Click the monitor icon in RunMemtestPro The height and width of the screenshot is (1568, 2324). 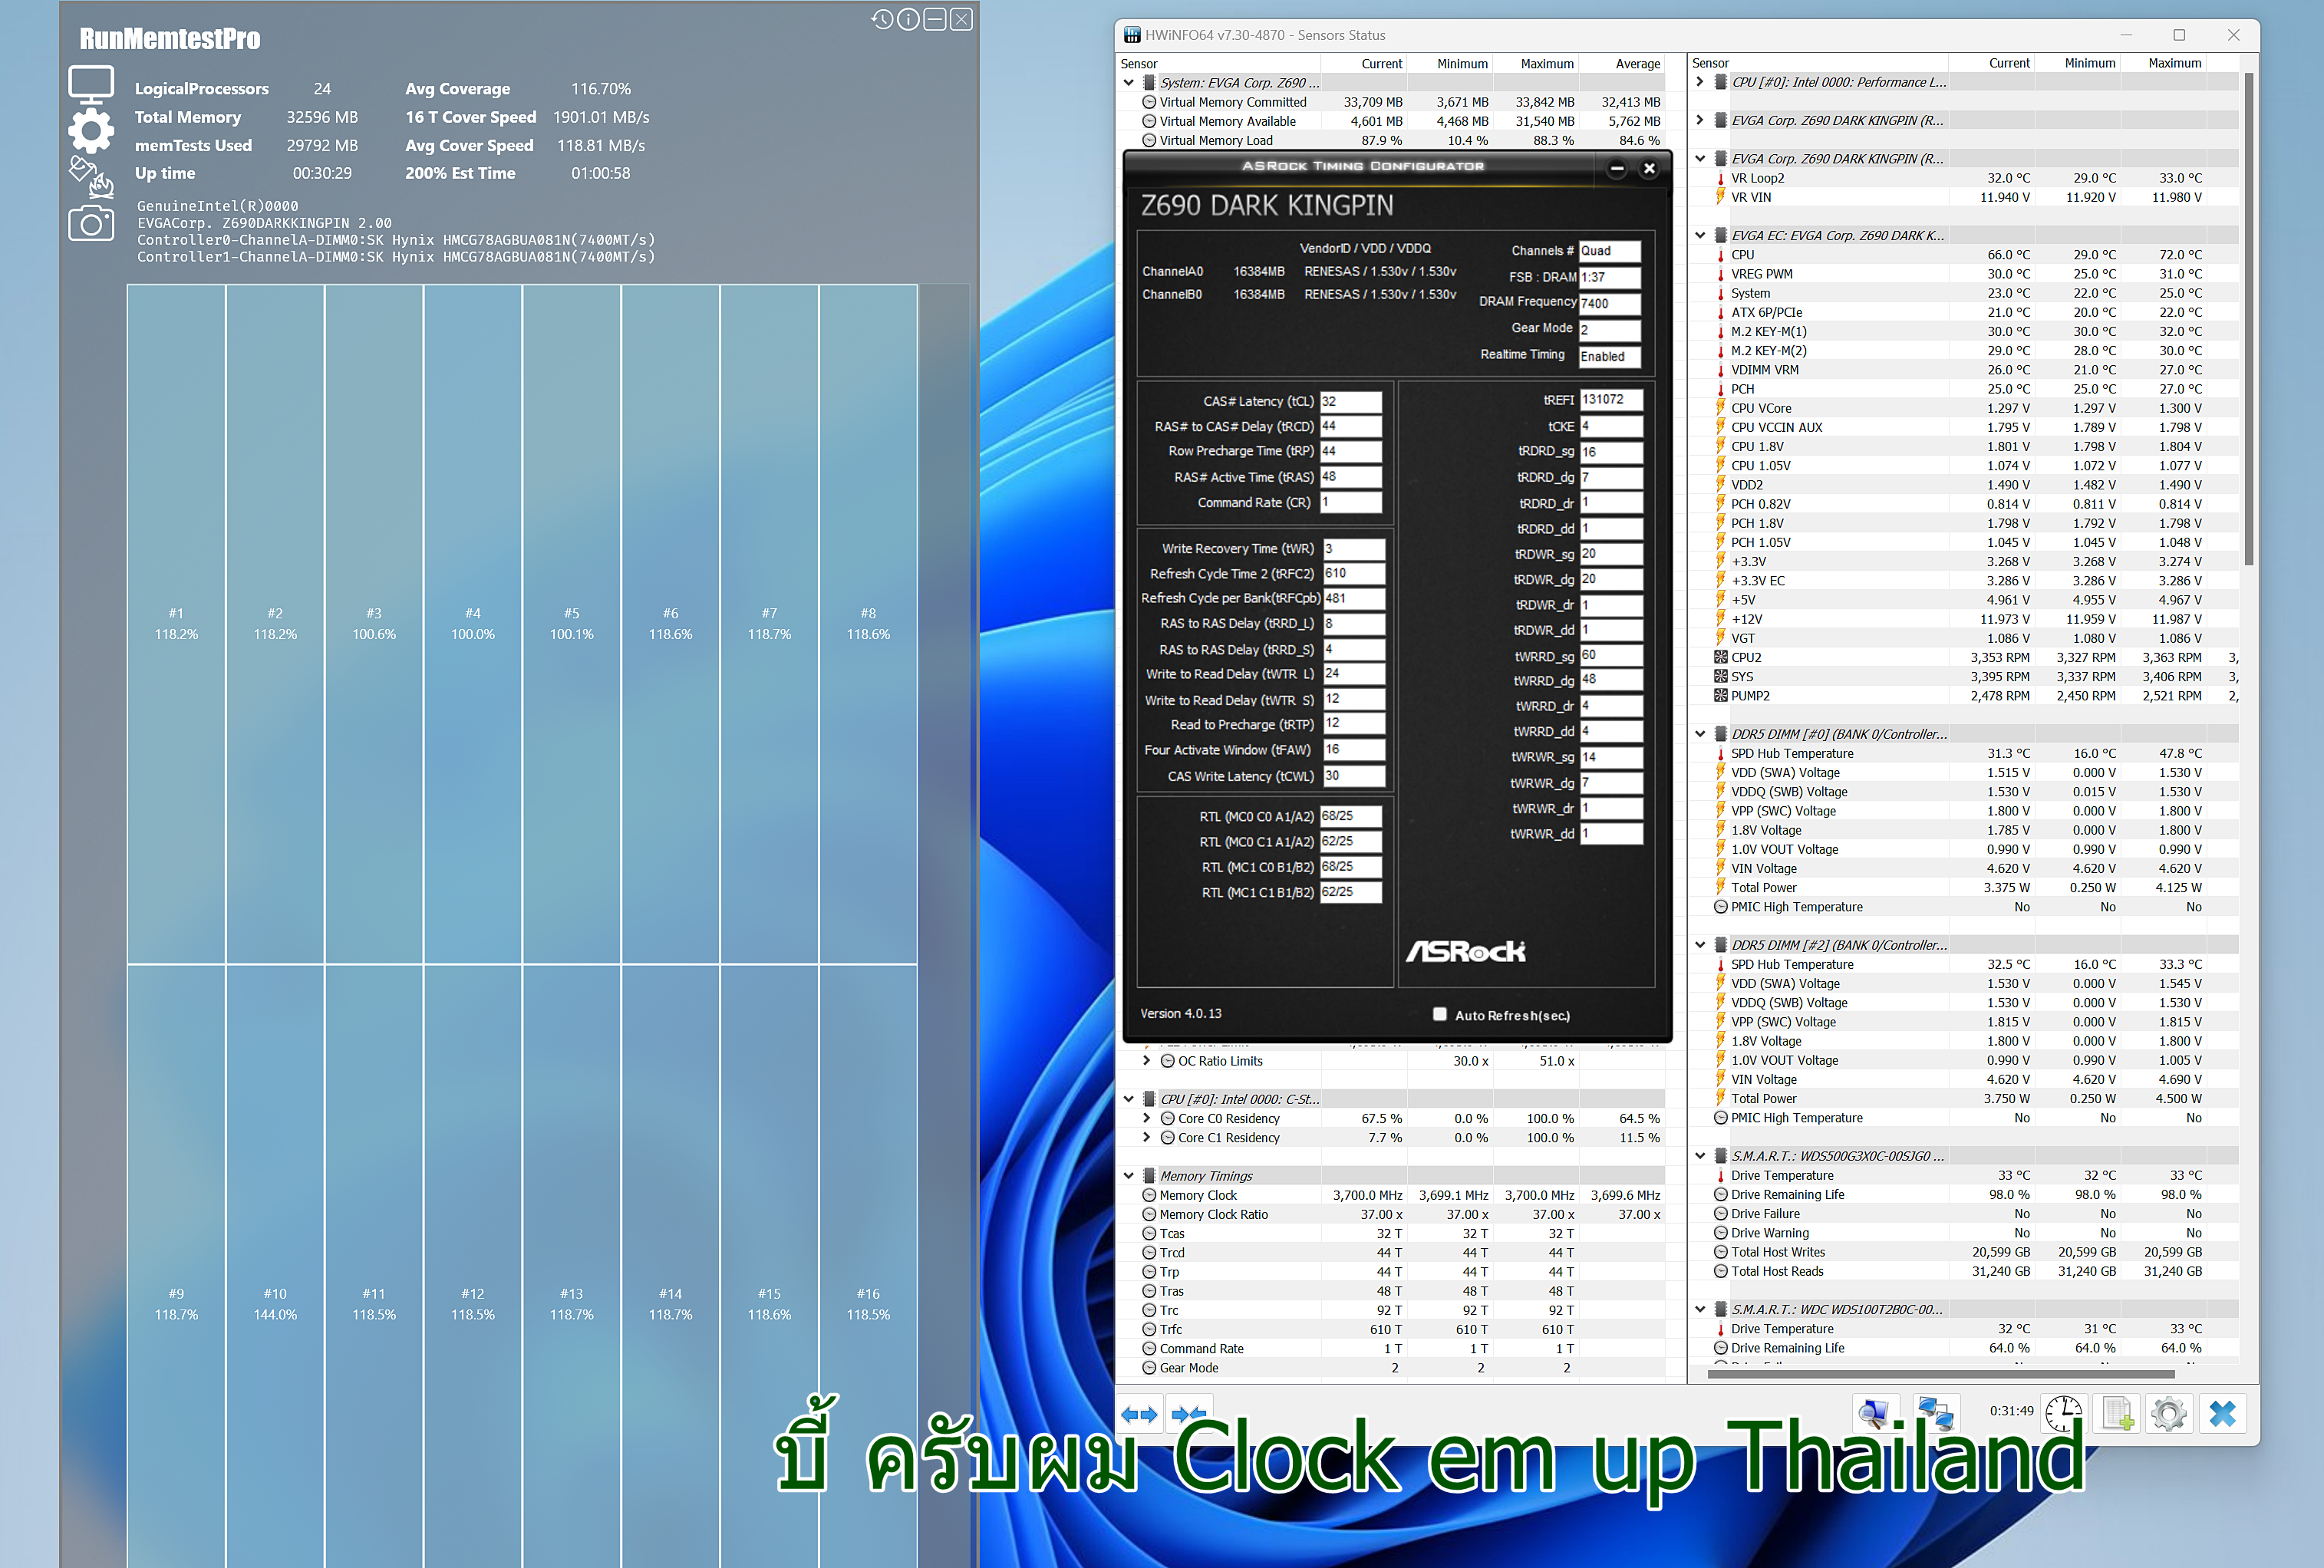[x=90, y=84]
